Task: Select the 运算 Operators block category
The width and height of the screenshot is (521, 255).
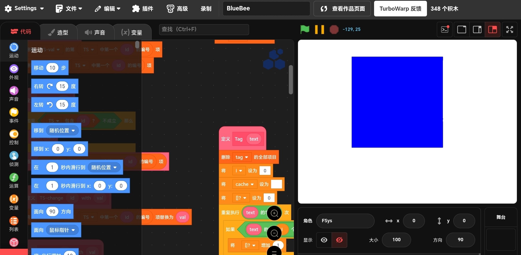Action: [14, 181]
